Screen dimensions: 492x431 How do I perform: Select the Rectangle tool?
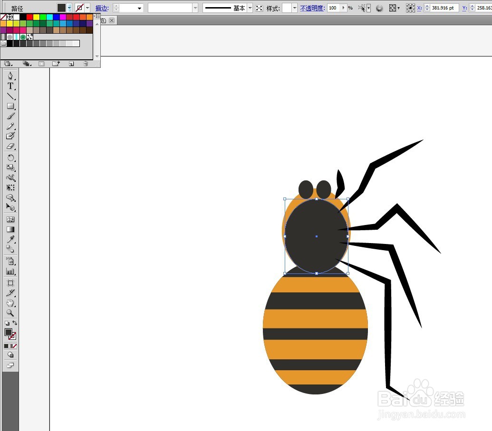[x=10, y=106]
